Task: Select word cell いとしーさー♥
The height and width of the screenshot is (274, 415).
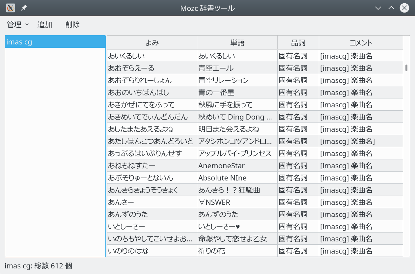Action: point(237,227)
